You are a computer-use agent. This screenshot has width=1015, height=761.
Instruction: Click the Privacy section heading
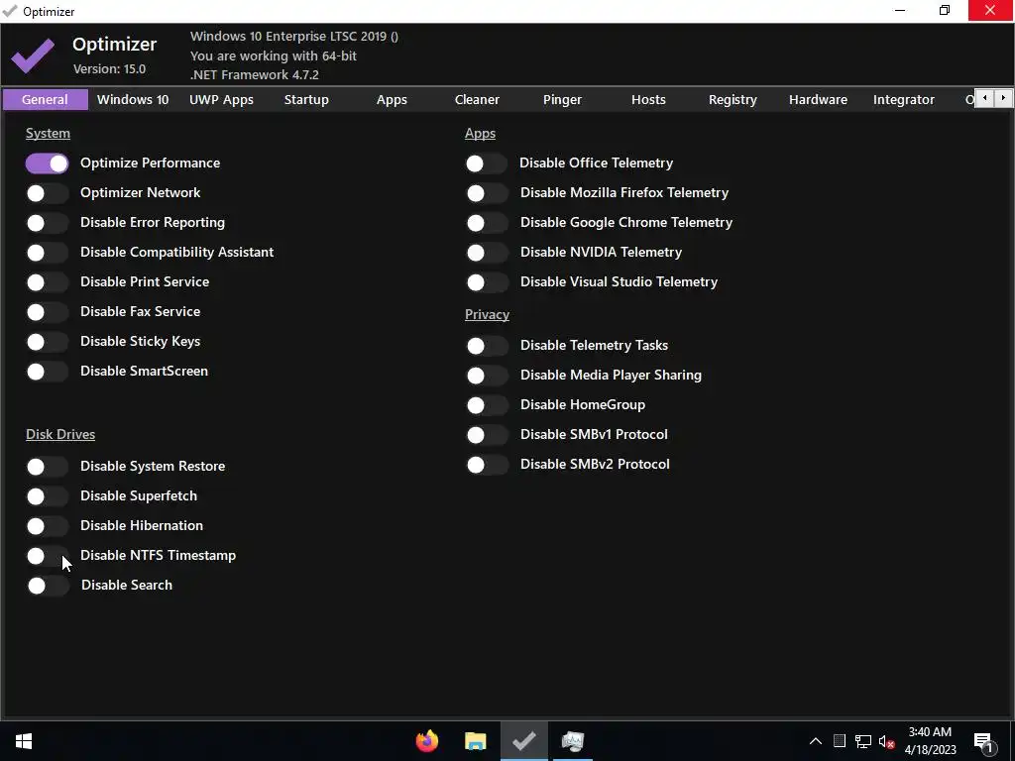tap(487, 314)
